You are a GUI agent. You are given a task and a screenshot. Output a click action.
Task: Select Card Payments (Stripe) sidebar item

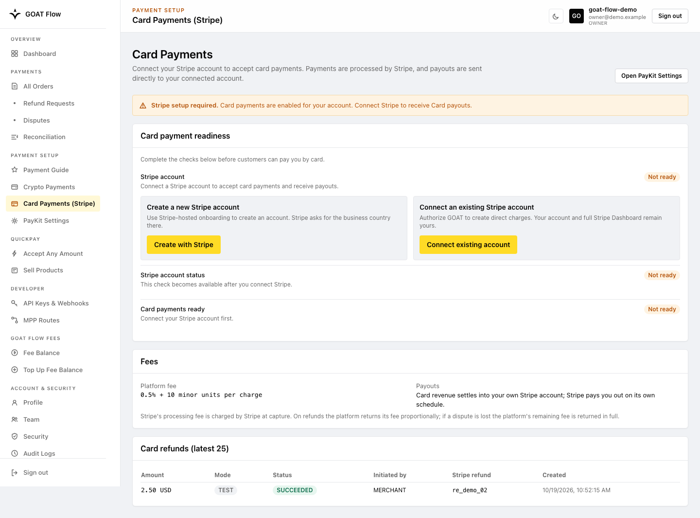pos(53,203)
